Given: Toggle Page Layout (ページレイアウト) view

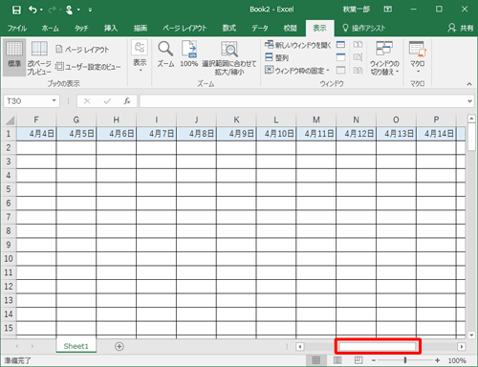Looking at the screenshot, I should point(82,50).
